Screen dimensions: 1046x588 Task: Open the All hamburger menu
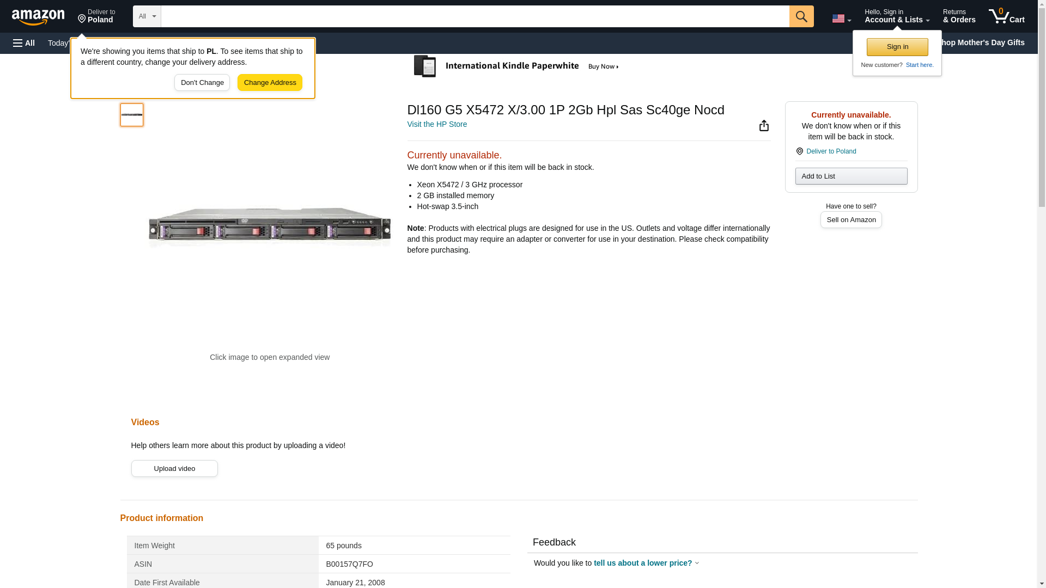[x=24, y=43]
